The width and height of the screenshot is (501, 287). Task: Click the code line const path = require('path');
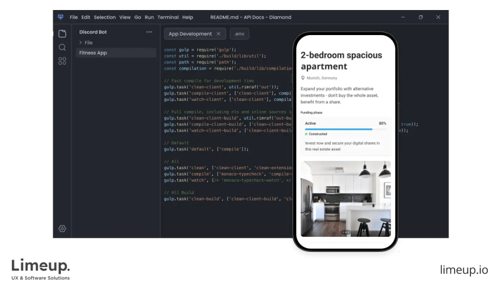coord(200,62)
